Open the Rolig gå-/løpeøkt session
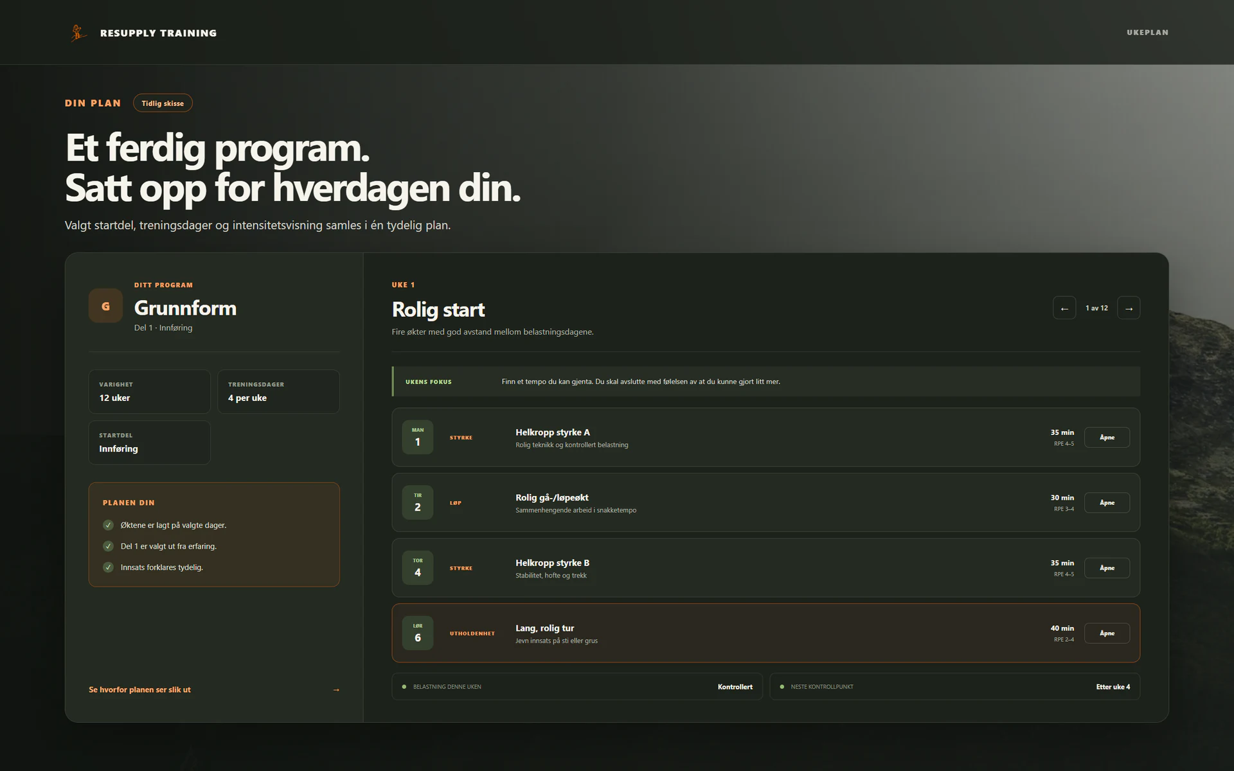1234x771 pixels. coord(1107,502)
